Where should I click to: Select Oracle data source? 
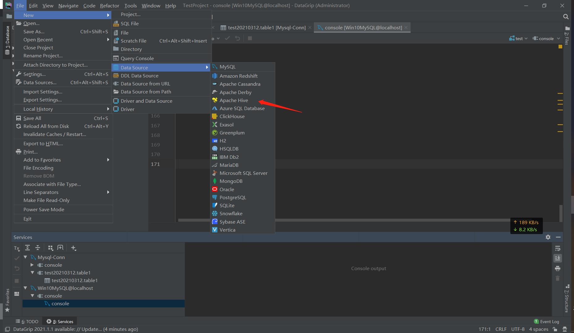point(243,189)
